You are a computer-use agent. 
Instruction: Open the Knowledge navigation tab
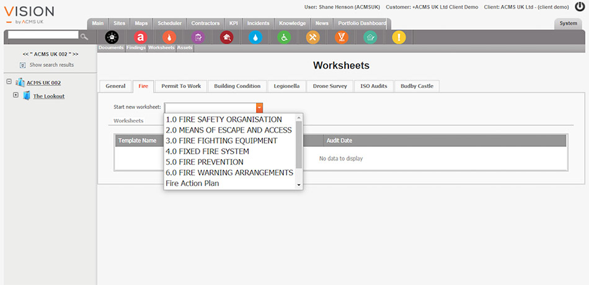292,24
